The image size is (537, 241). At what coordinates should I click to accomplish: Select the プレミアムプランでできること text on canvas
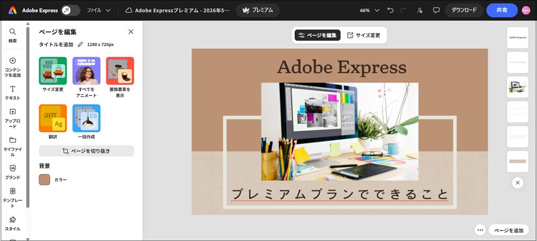click(340, 194)
